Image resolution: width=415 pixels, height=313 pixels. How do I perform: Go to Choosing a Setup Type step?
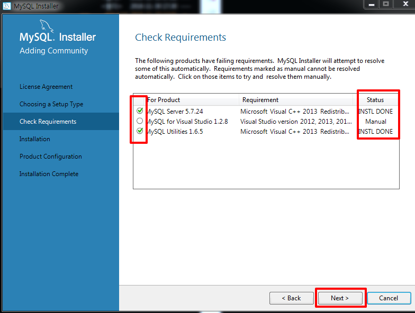tap(51, 104)
